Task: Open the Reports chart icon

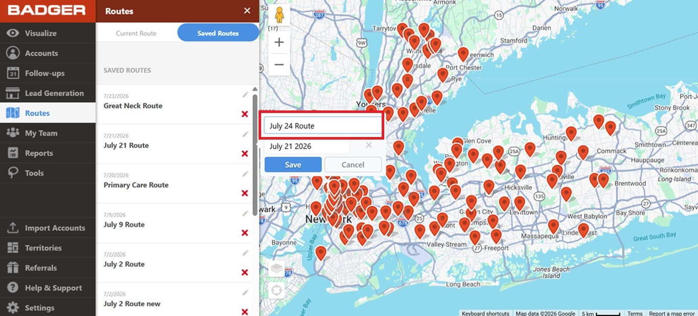Action: click(13, 153)
